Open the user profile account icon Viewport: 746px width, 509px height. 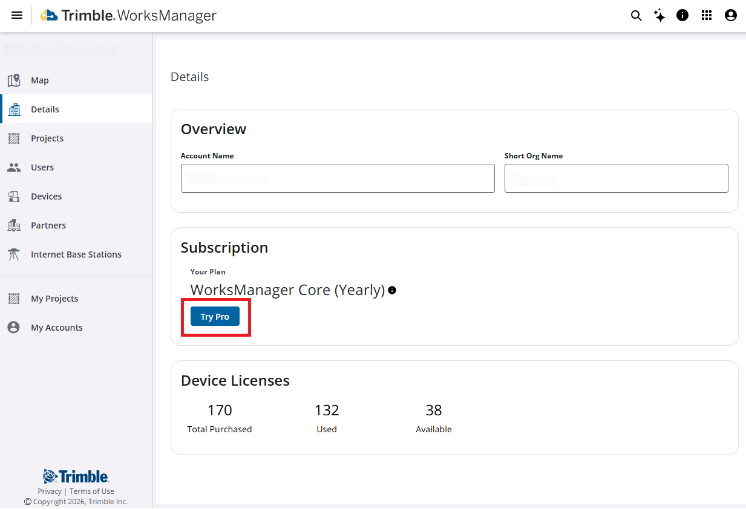click(x=730, y=16)
